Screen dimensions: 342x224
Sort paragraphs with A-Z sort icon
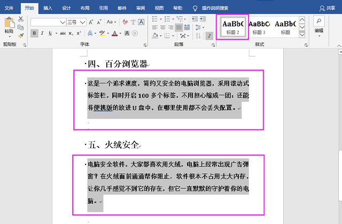[198, 36]
